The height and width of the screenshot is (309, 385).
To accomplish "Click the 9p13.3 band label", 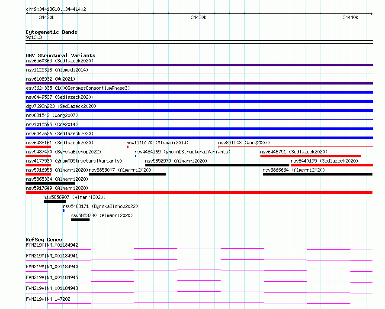I will 34,37.
